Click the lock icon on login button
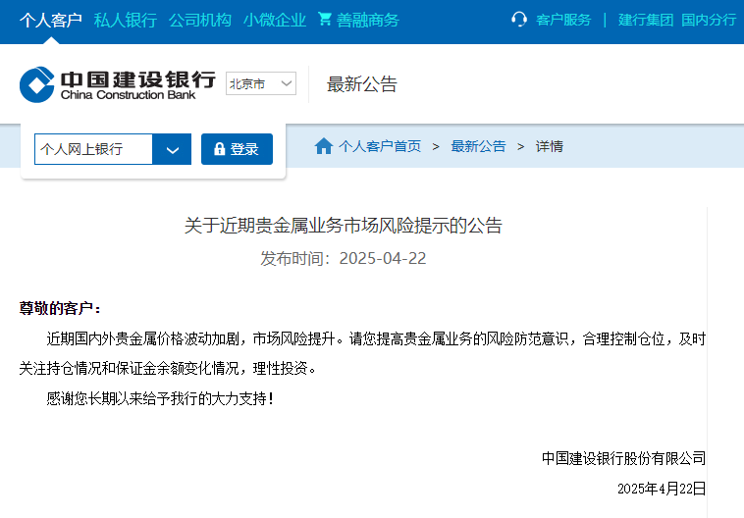This screenshot has height=518, width=744. [219, 149]
